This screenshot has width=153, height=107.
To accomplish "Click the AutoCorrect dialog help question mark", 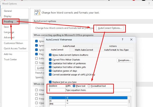I will coord(122,40).
